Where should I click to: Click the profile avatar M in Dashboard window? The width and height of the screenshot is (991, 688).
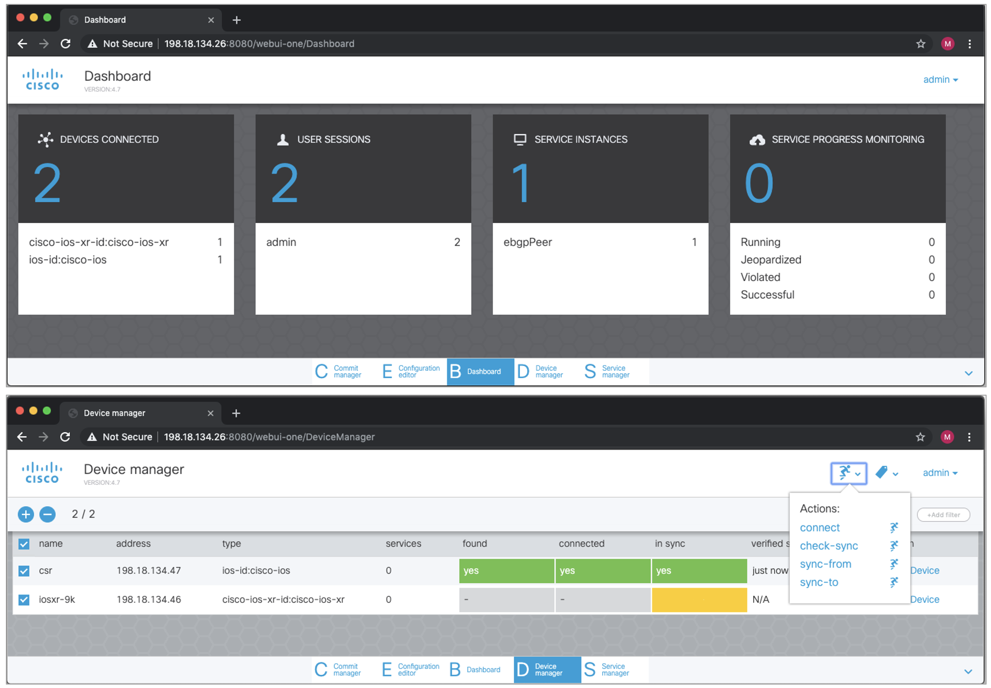(x=947, y=44)
